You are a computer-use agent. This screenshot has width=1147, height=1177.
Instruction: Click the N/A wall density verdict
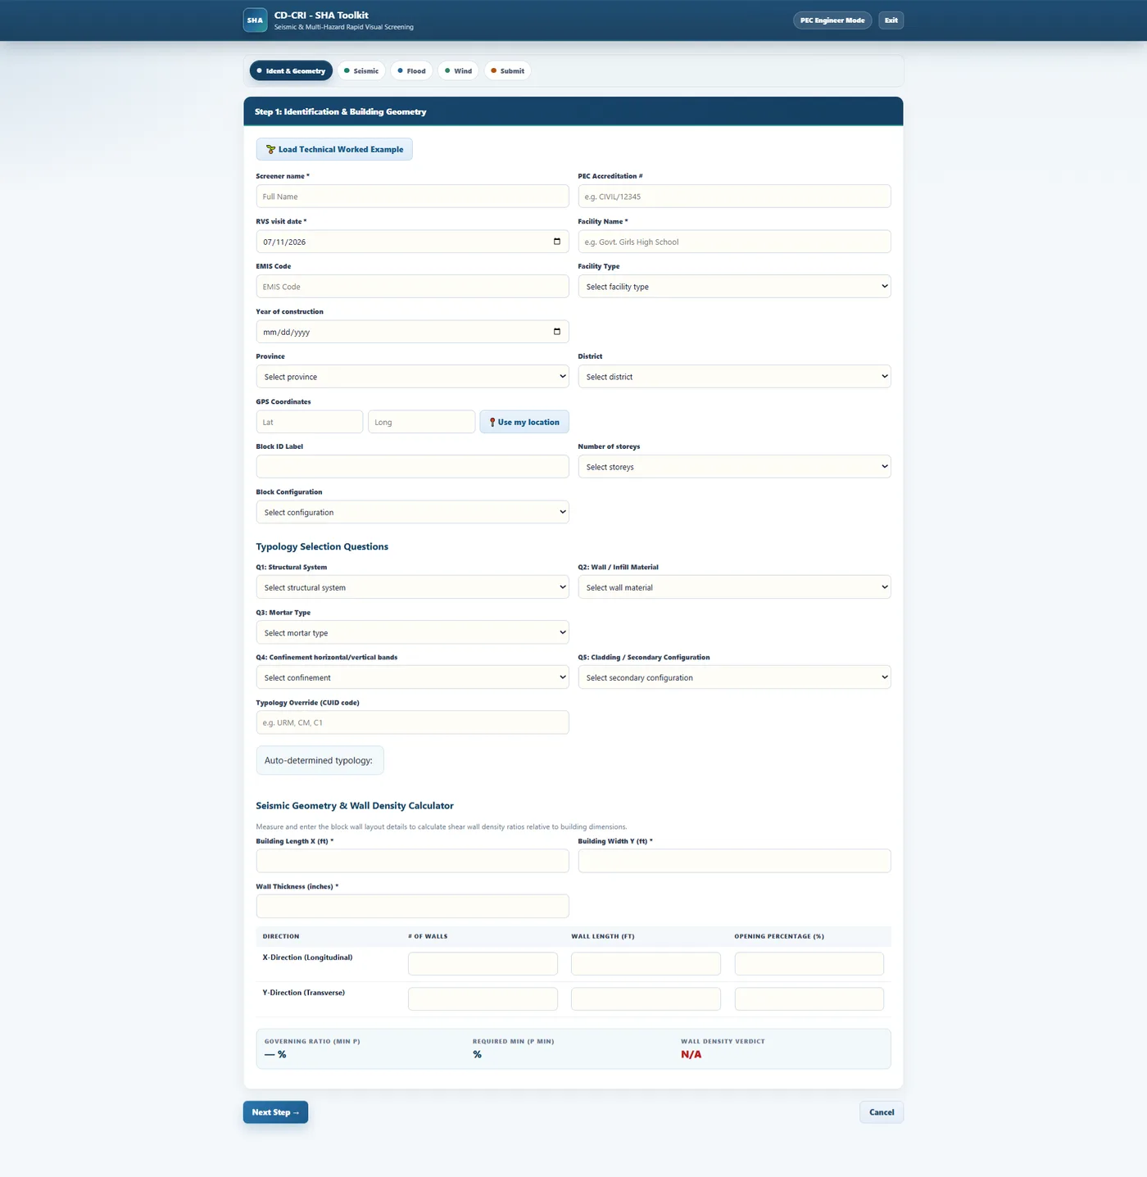click(x=691, y=1054)
